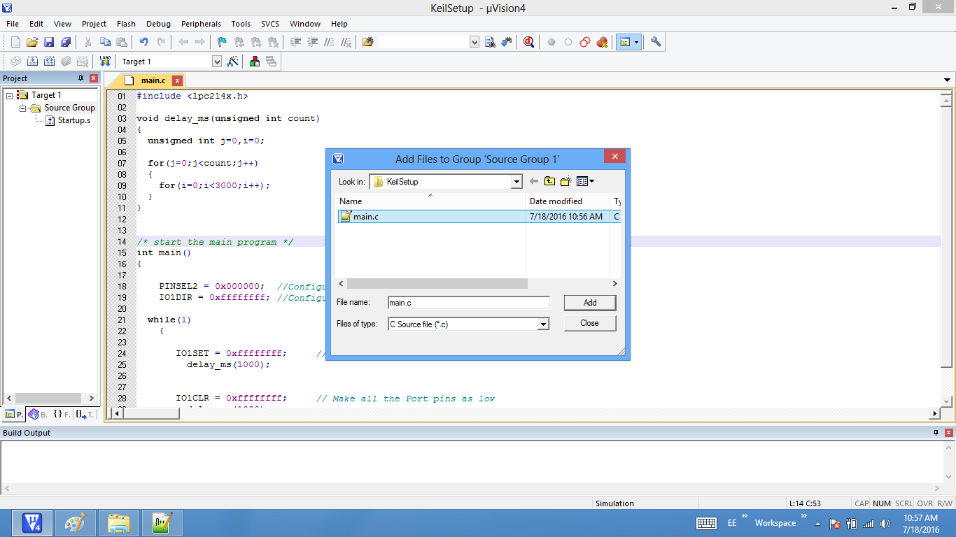Switch to the Books panel tab
This screenshot has height=537, width=956.
point(37,415)
